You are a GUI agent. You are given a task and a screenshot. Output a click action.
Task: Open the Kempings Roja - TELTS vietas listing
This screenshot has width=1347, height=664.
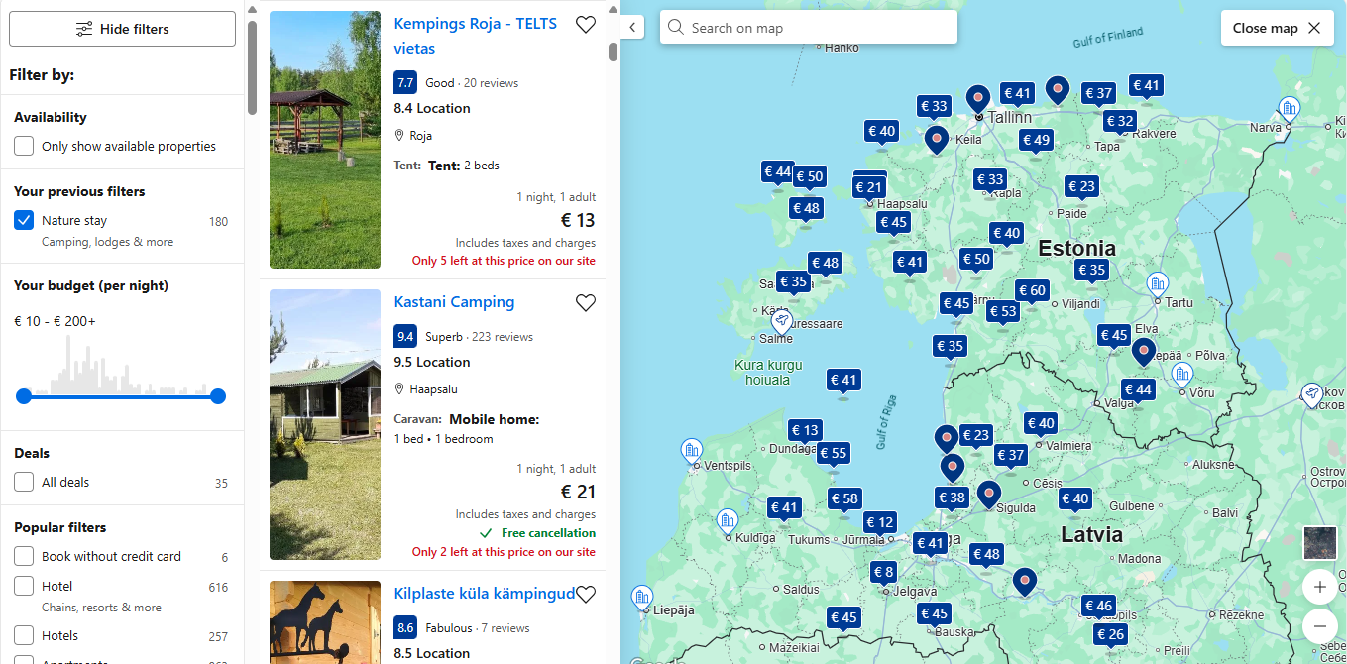pos(475,36)
